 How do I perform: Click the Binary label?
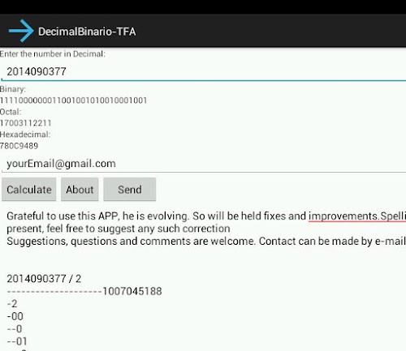point(13,89)
